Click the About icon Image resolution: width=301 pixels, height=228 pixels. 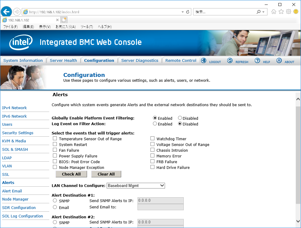point(279,61)
